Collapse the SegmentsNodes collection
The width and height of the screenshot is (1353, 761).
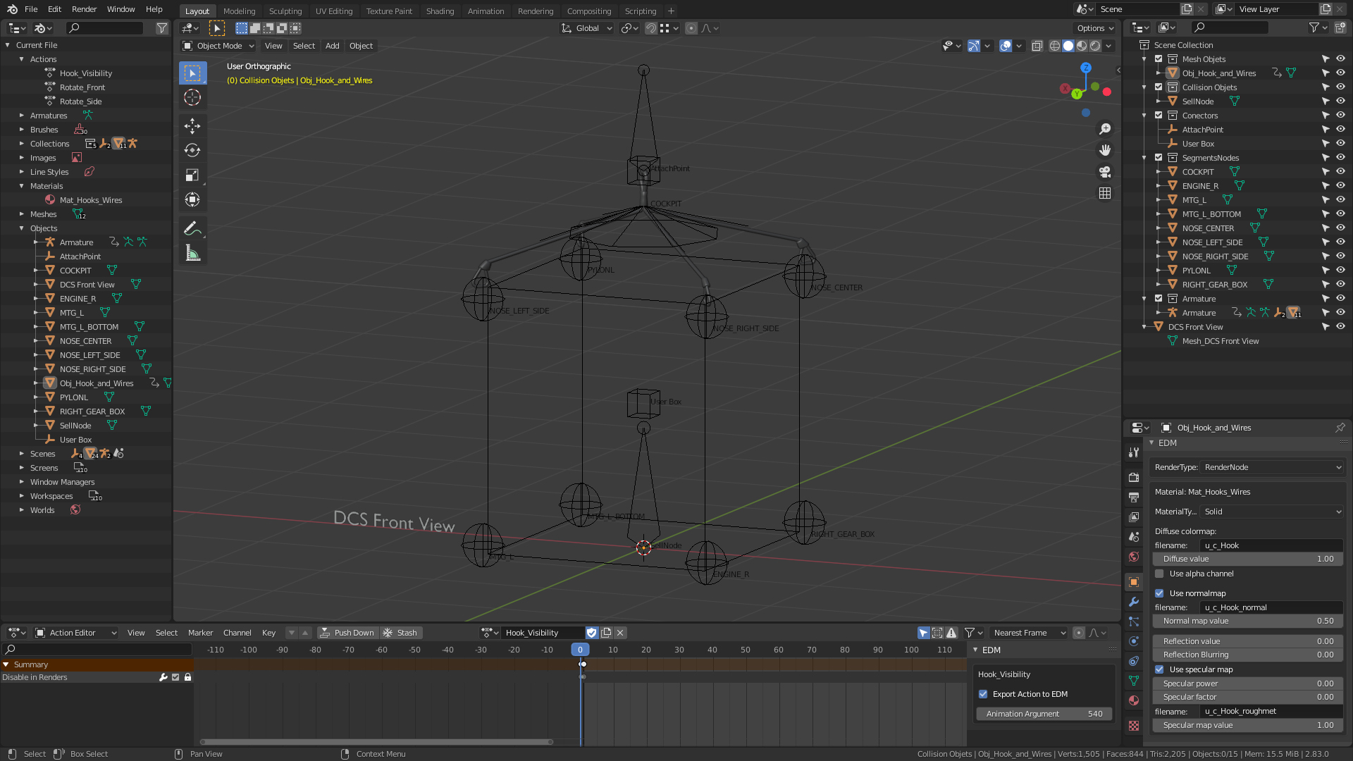(1144, 158)
